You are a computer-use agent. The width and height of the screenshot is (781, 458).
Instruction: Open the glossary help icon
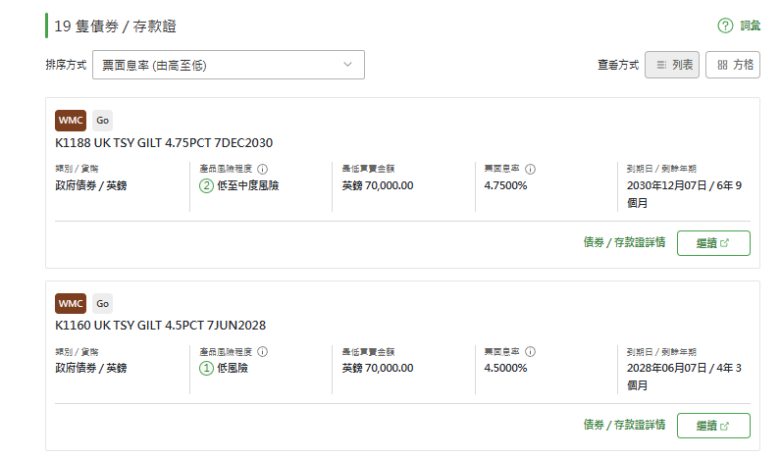tap(725, 25)
